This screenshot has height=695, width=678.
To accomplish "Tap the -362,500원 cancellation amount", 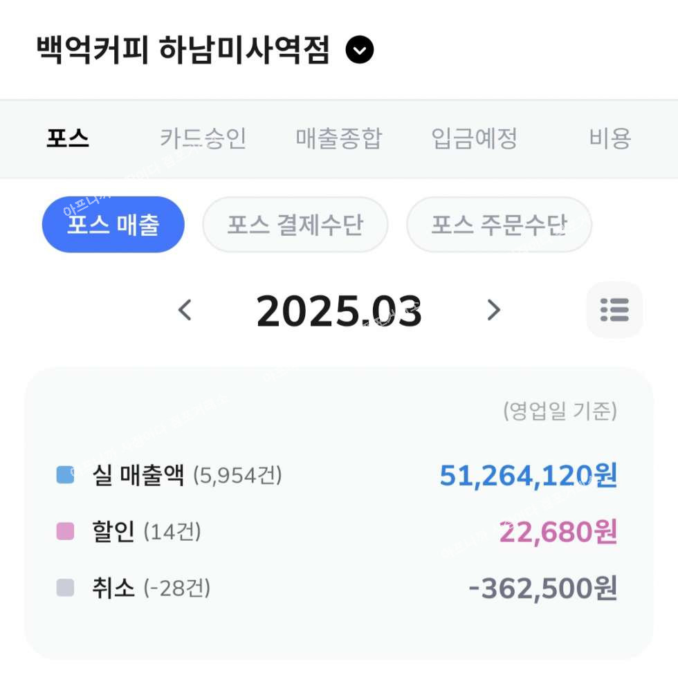I will [x=542, y=588].
